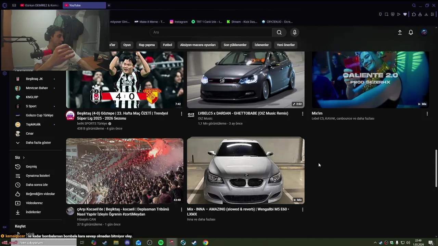438x246 pixels.
Task: Open Google Chrome from the taskbar
Action: 205,243
